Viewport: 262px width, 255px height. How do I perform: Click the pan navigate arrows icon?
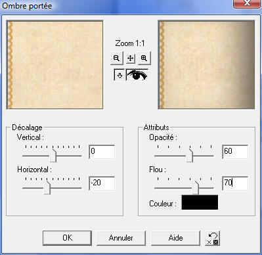(131, 58)
